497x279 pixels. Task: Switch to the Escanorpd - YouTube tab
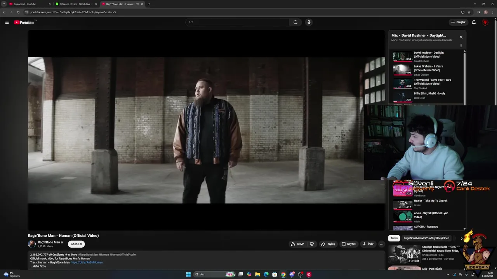[x=30, y=4]
